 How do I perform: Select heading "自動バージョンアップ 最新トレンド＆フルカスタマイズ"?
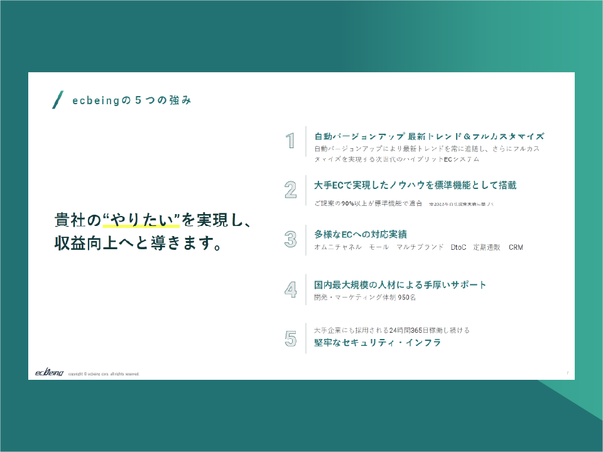click(x=429, y=136)
